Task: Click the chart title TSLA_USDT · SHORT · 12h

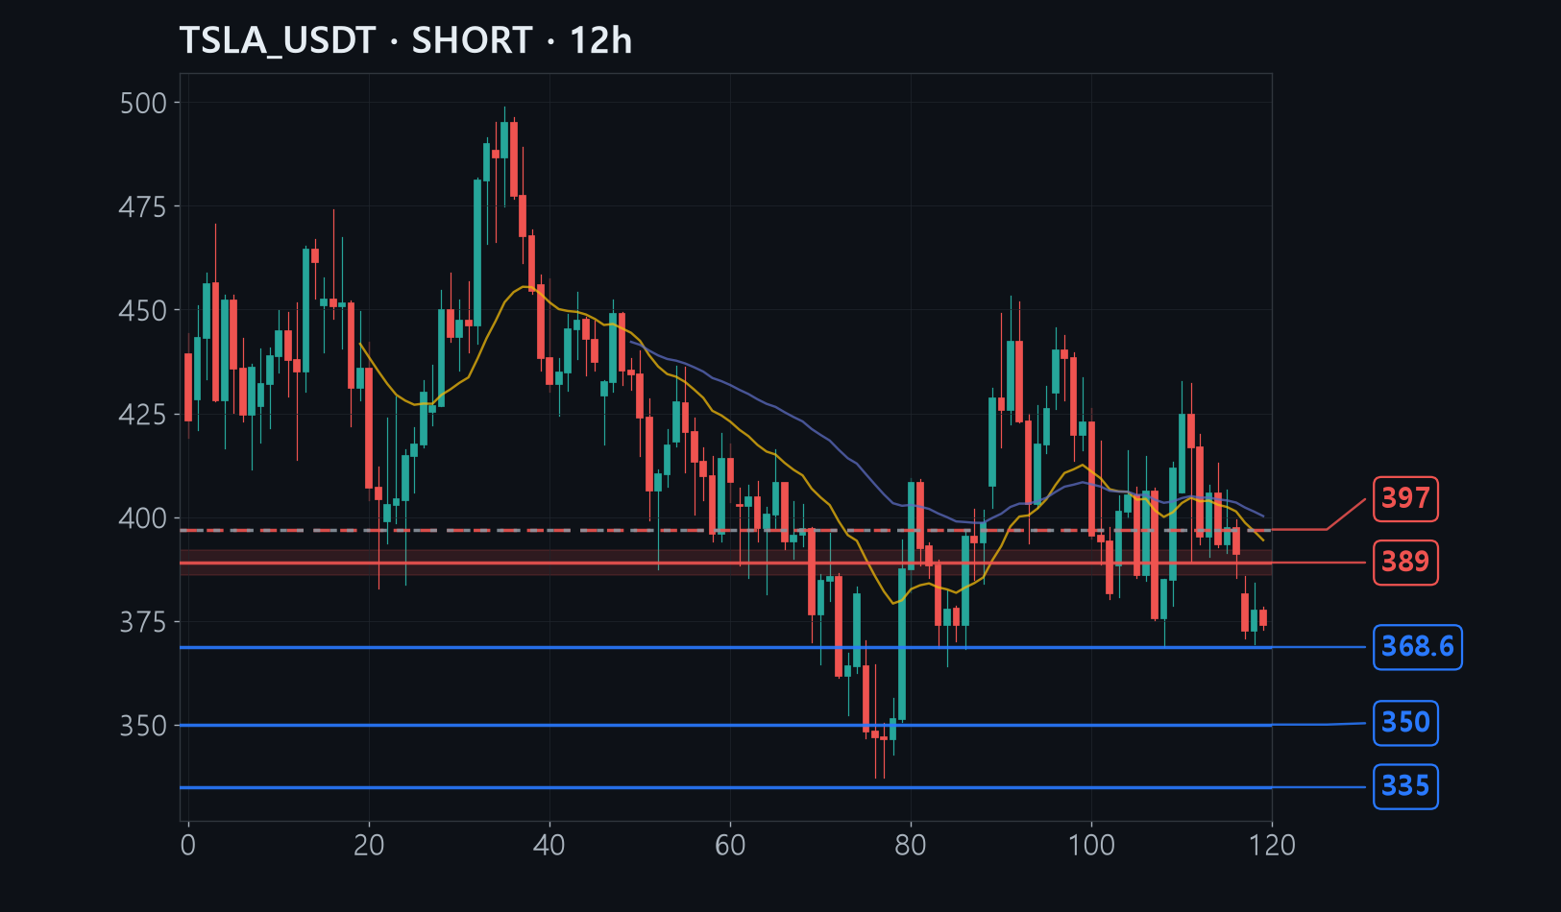Action: point(405,40)
